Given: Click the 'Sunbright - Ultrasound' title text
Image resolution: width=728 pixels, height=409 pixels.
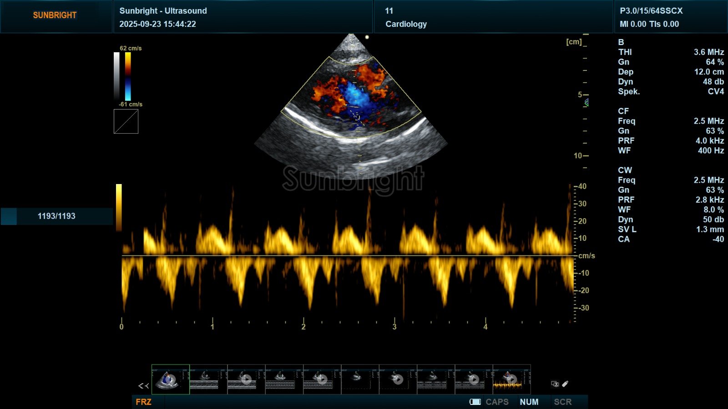Looking at the screenshot, I should pos(163,10).
